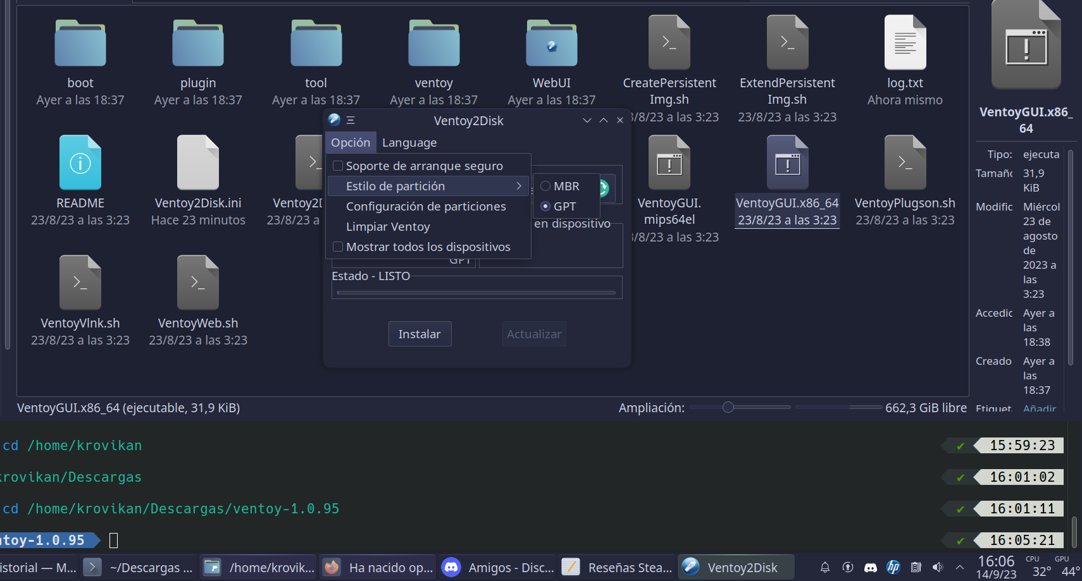Switch to ~/Descargas terminal taskbar entry
Viewport: 1082px width, 581px height.
point(139,568)
